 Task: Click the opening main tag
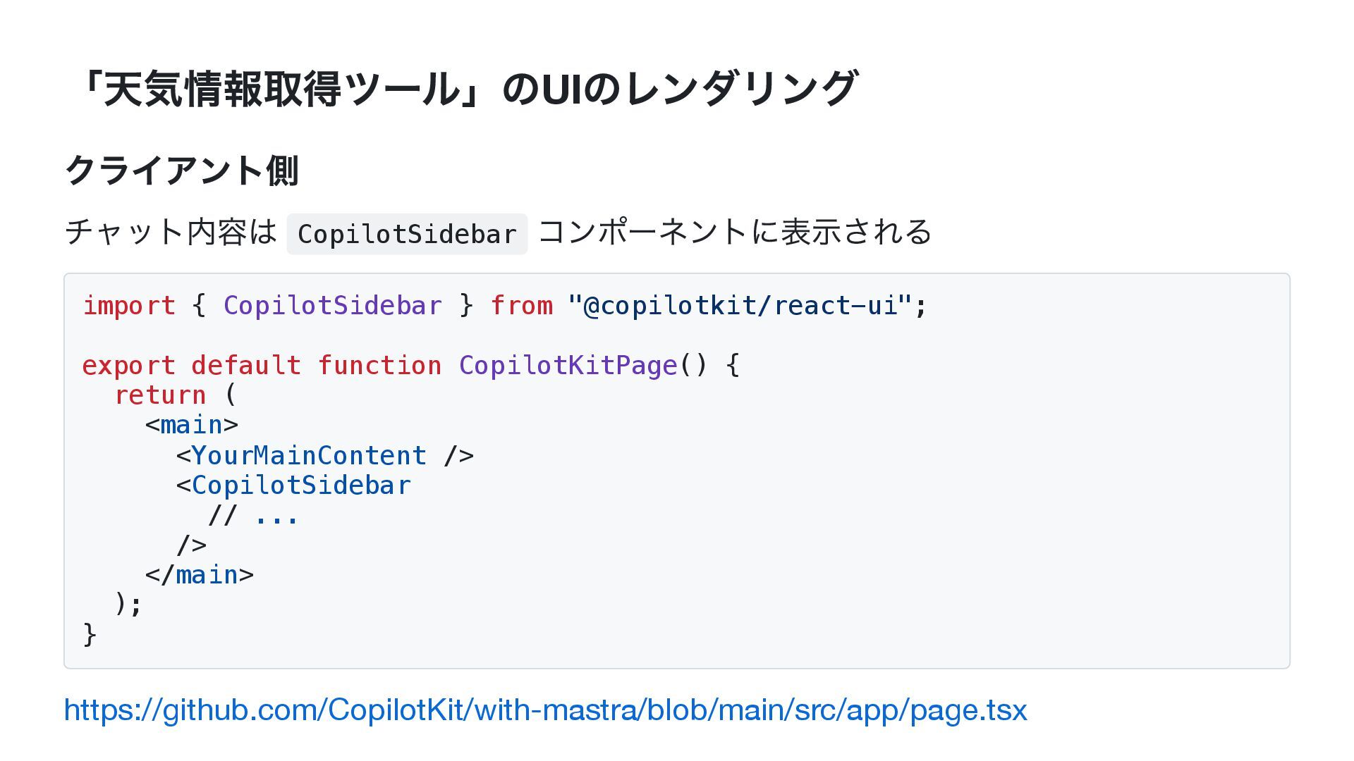click(192, 425)
